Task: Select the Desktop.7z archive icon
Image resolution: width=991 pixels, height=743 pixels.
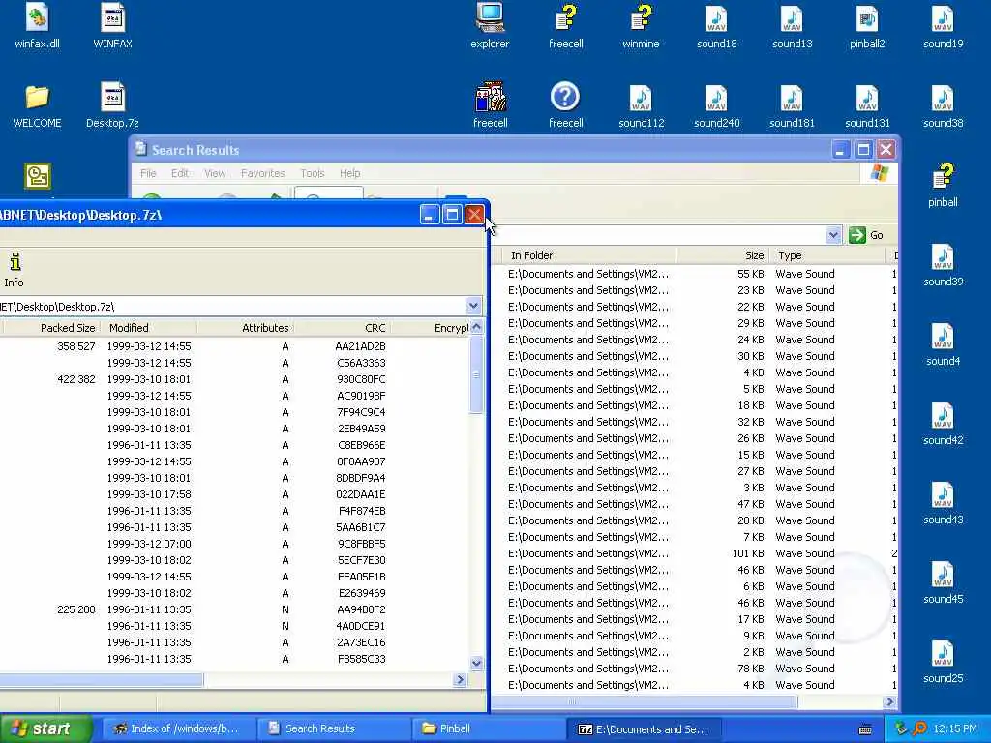Action: 112,106
